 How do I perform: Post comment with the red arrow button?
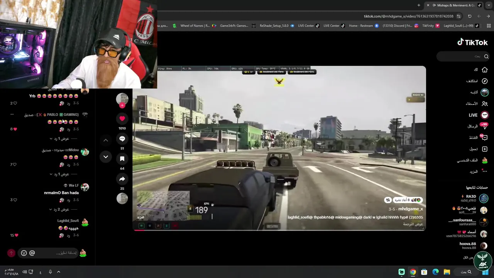click(11, 253)
